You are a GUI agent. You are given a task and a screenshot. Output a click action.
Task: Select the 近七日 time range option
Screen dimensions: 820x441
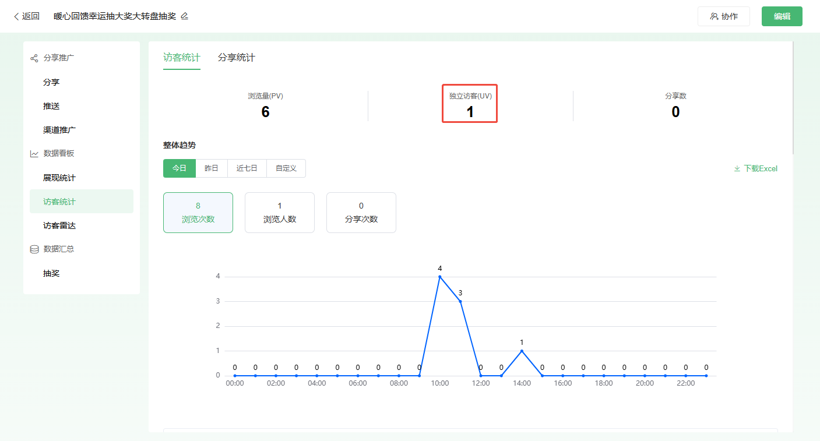coord(247,168)
